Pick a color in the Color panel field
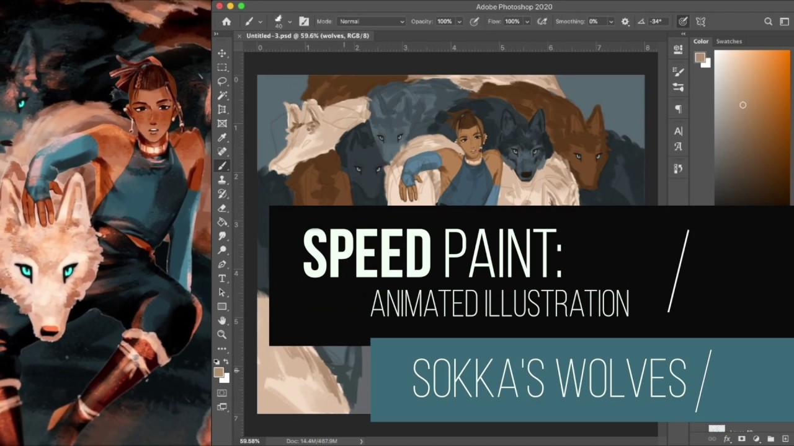 coord(754,127)
